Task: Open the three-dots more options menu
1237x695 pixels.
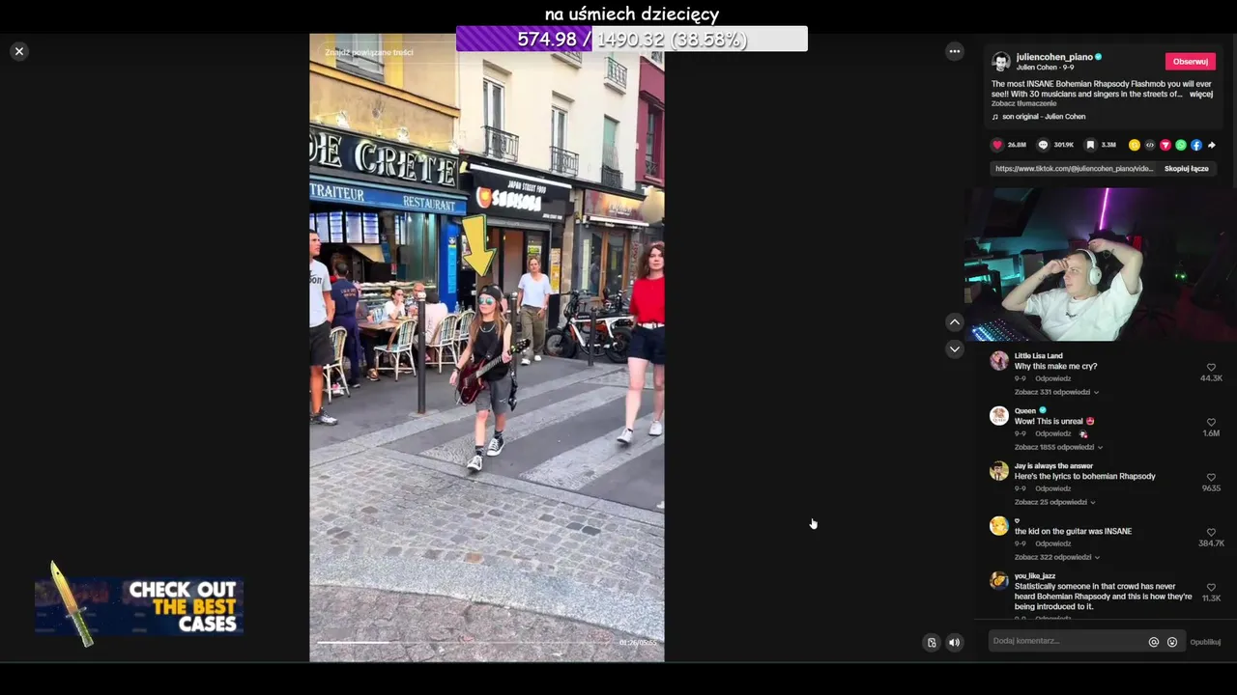Action: tap(954, 51)
